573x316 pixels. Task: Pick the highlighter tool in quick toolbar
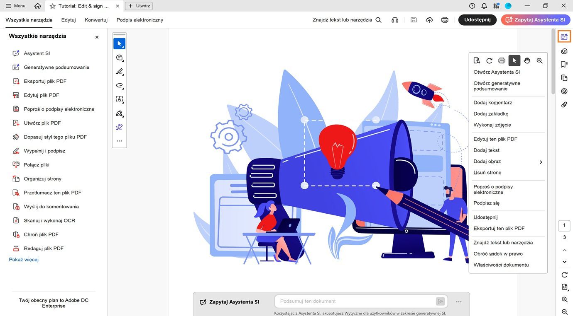pos(119,72)
